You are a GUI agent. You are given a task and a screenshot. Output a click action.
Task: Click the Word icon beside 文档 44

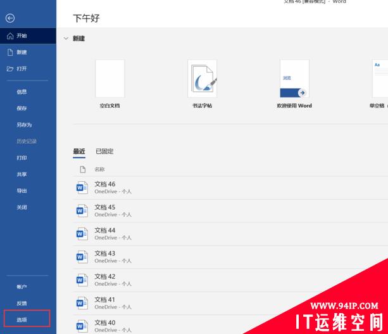point(82,234)
